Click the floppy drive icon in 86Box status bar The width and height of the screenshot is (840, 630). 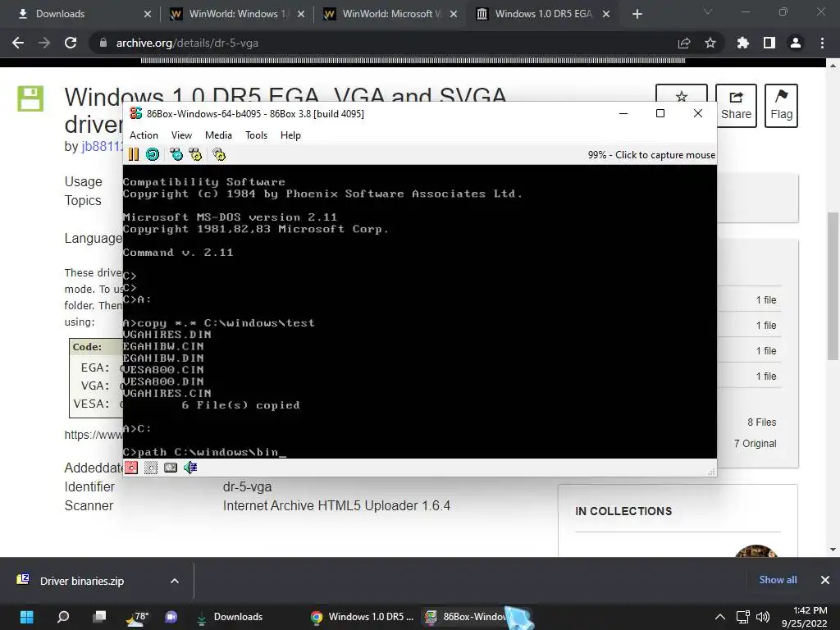coord(131,468)
